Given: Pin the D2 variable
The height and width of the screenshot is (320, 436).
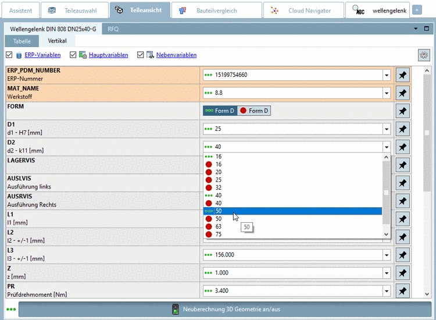Looking at the screenshot, I should click(x=402, y=147).
